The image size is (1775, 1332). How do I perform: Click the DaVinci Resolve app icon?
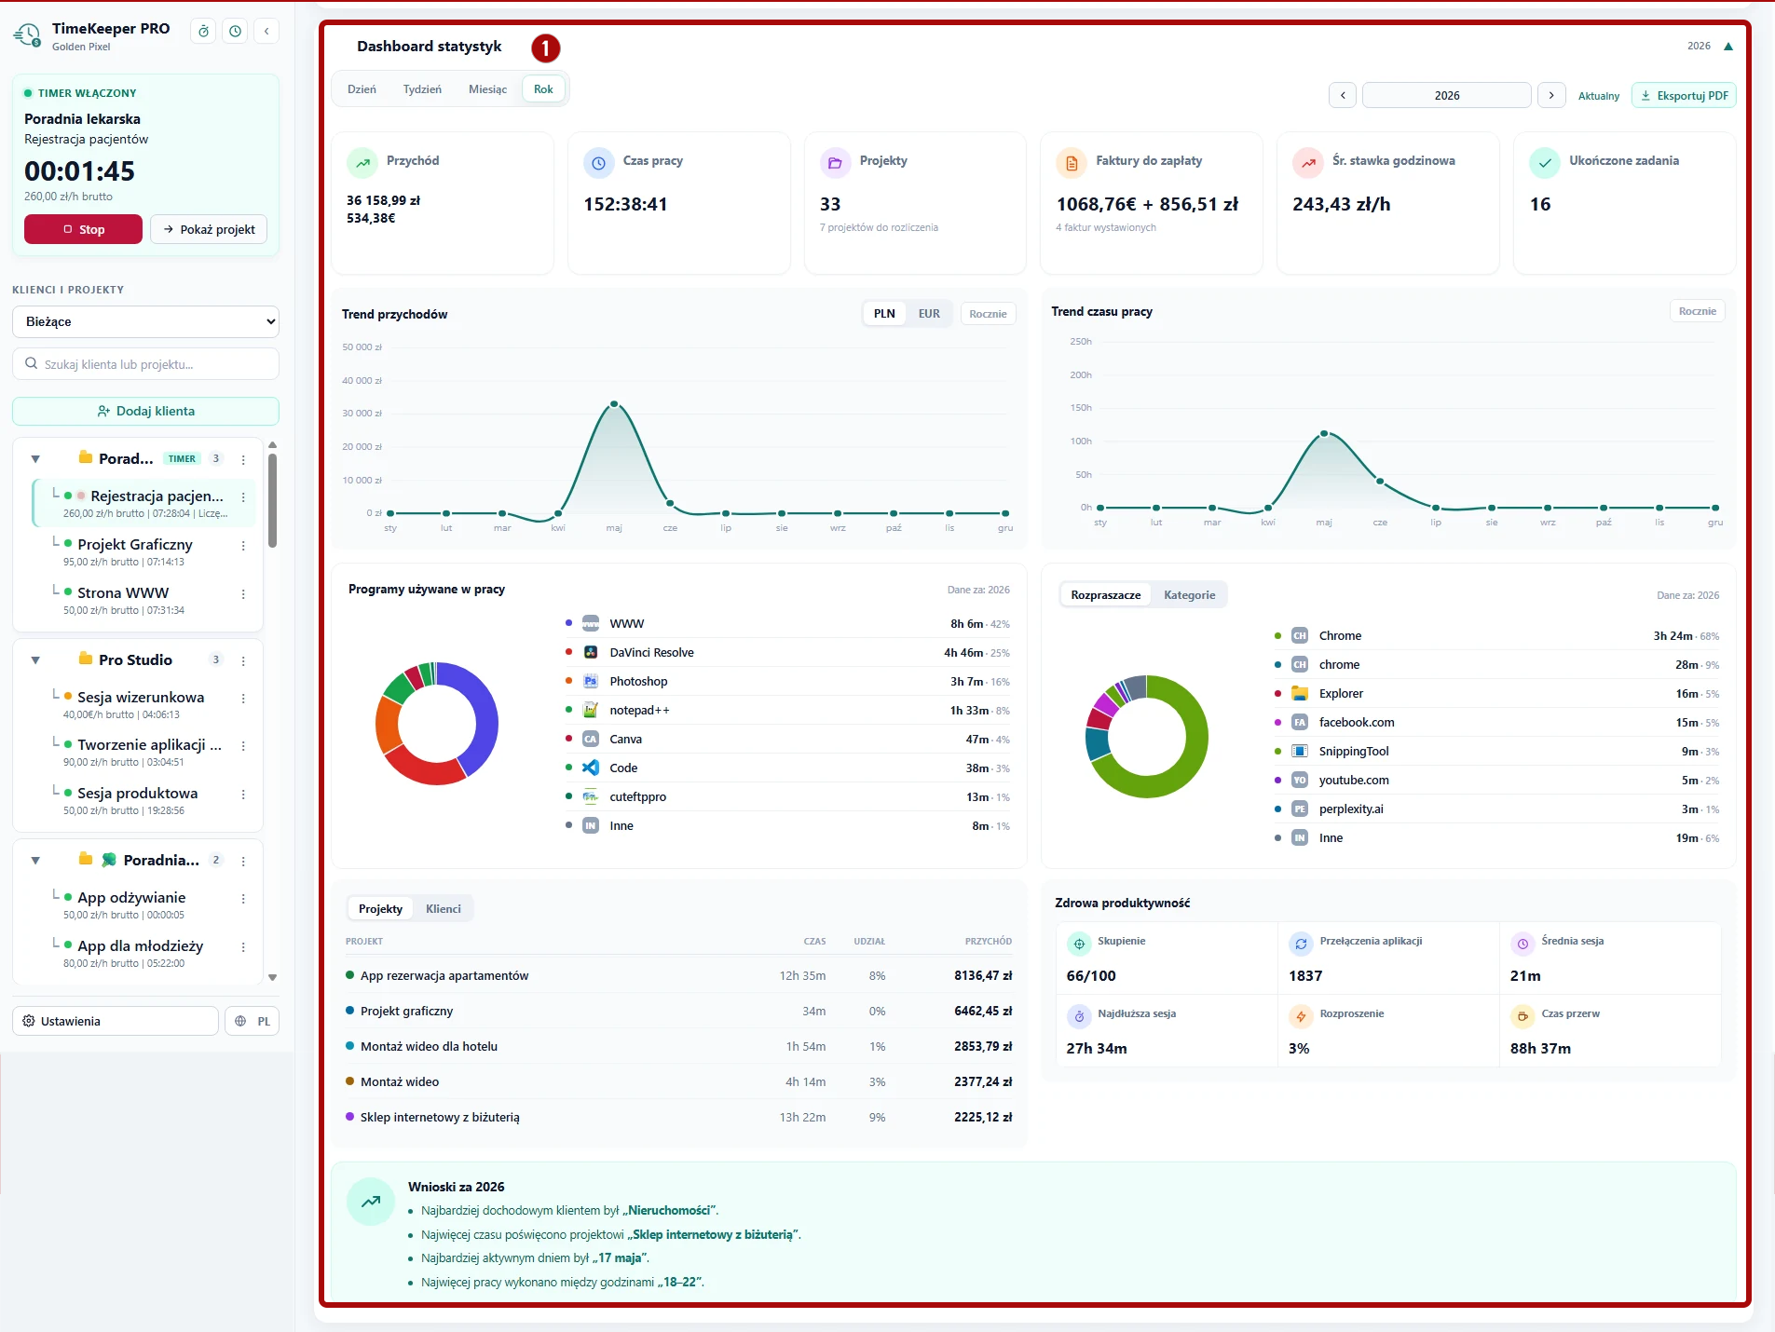[591, 652]
